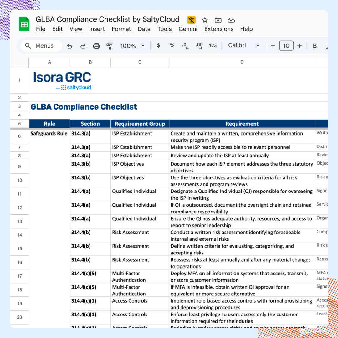This screenshot has height=338, width=338.
Task: Open the 123 number format menu
Action: tap(213, 46)
